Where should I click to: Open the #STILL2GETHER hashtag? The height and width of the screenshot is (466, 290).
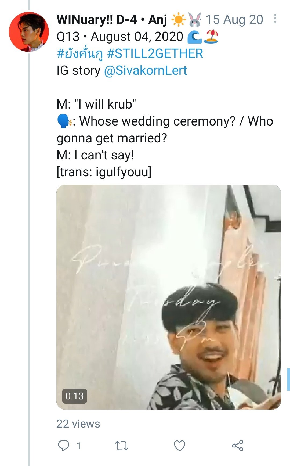155,53
